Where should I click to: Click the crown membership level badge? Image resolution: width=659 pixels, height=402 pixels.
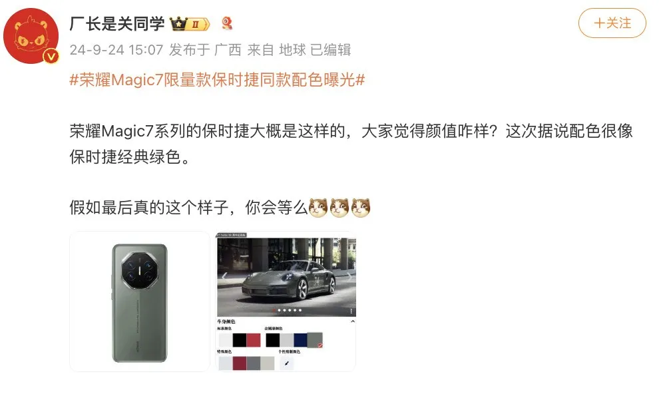click(190, 23)
